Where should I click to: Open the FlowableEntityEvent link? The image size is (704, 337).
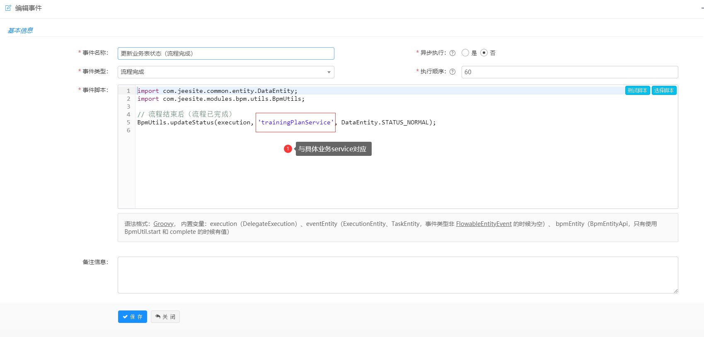pyautogui.click(x=484, y=224)
